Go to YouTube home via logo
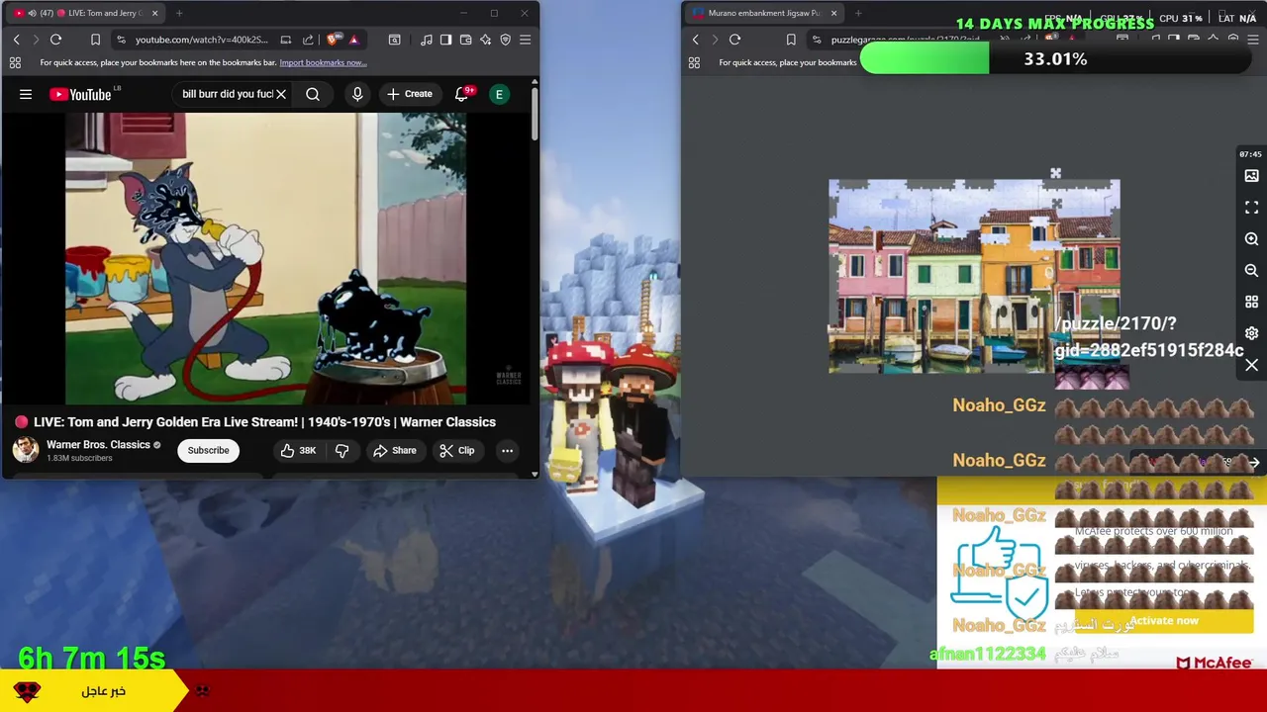1267x712 pixels. (x=83, y=94)
